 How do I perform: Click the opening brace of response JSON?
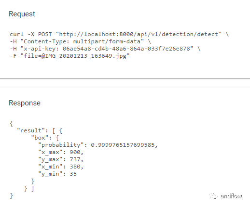[11, 124]
